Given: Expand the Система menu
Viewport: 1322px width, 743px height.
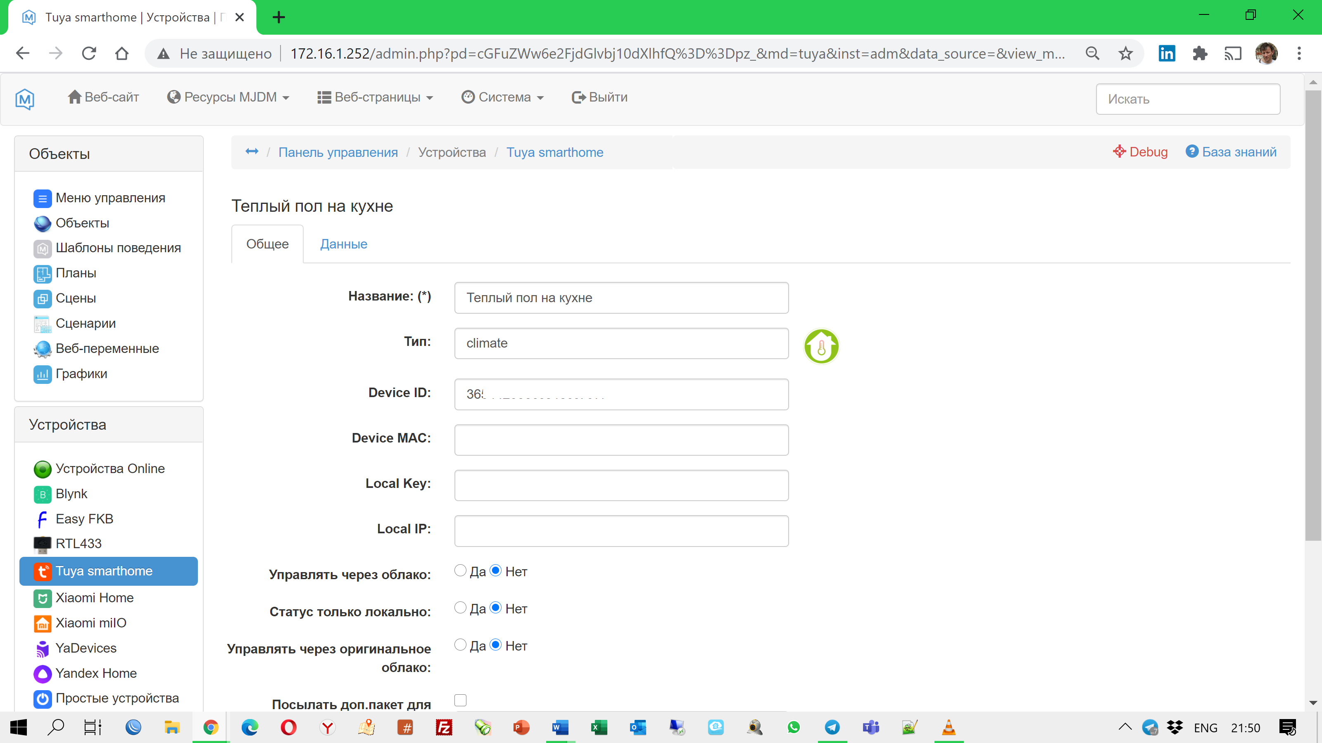Looking at the screenshot, I should (502, 97).
